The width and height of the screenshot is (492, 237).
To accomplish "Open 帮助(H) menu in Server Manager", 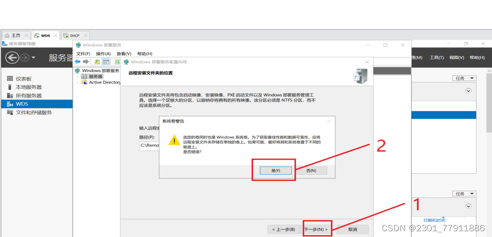I will click(x=477, y=57).
